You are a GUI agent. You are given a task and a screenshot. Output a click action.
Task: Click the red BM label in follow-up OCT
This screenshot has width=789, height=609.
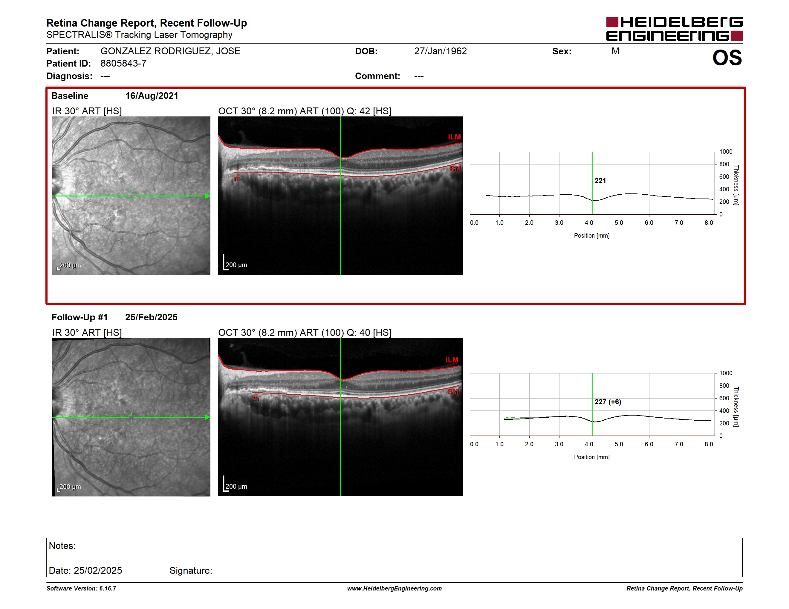point(453,391)
